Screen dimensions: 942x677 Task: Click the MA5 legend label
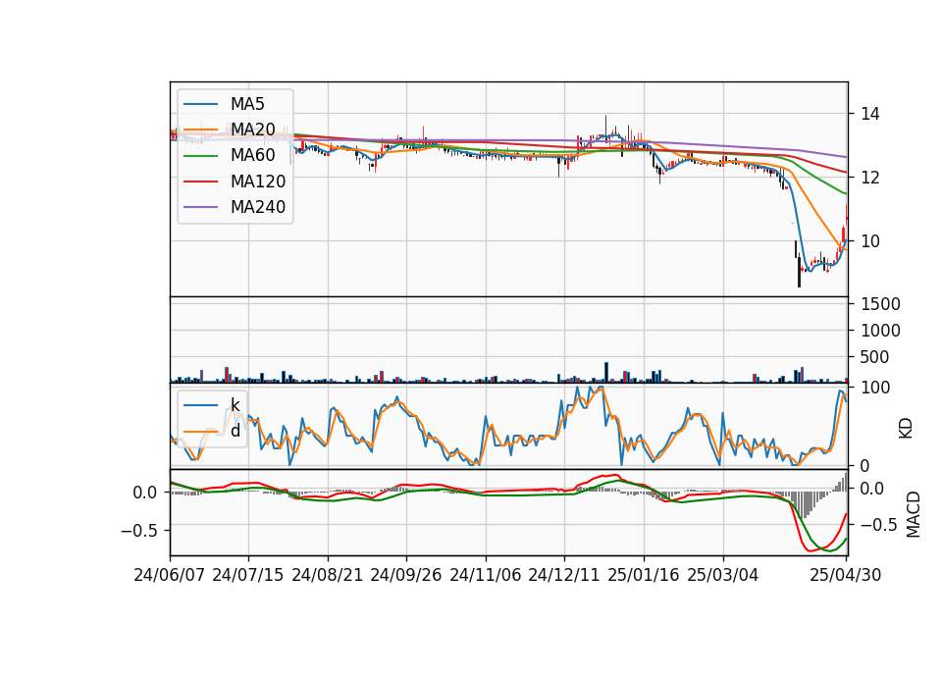click(x=247, y=104)
